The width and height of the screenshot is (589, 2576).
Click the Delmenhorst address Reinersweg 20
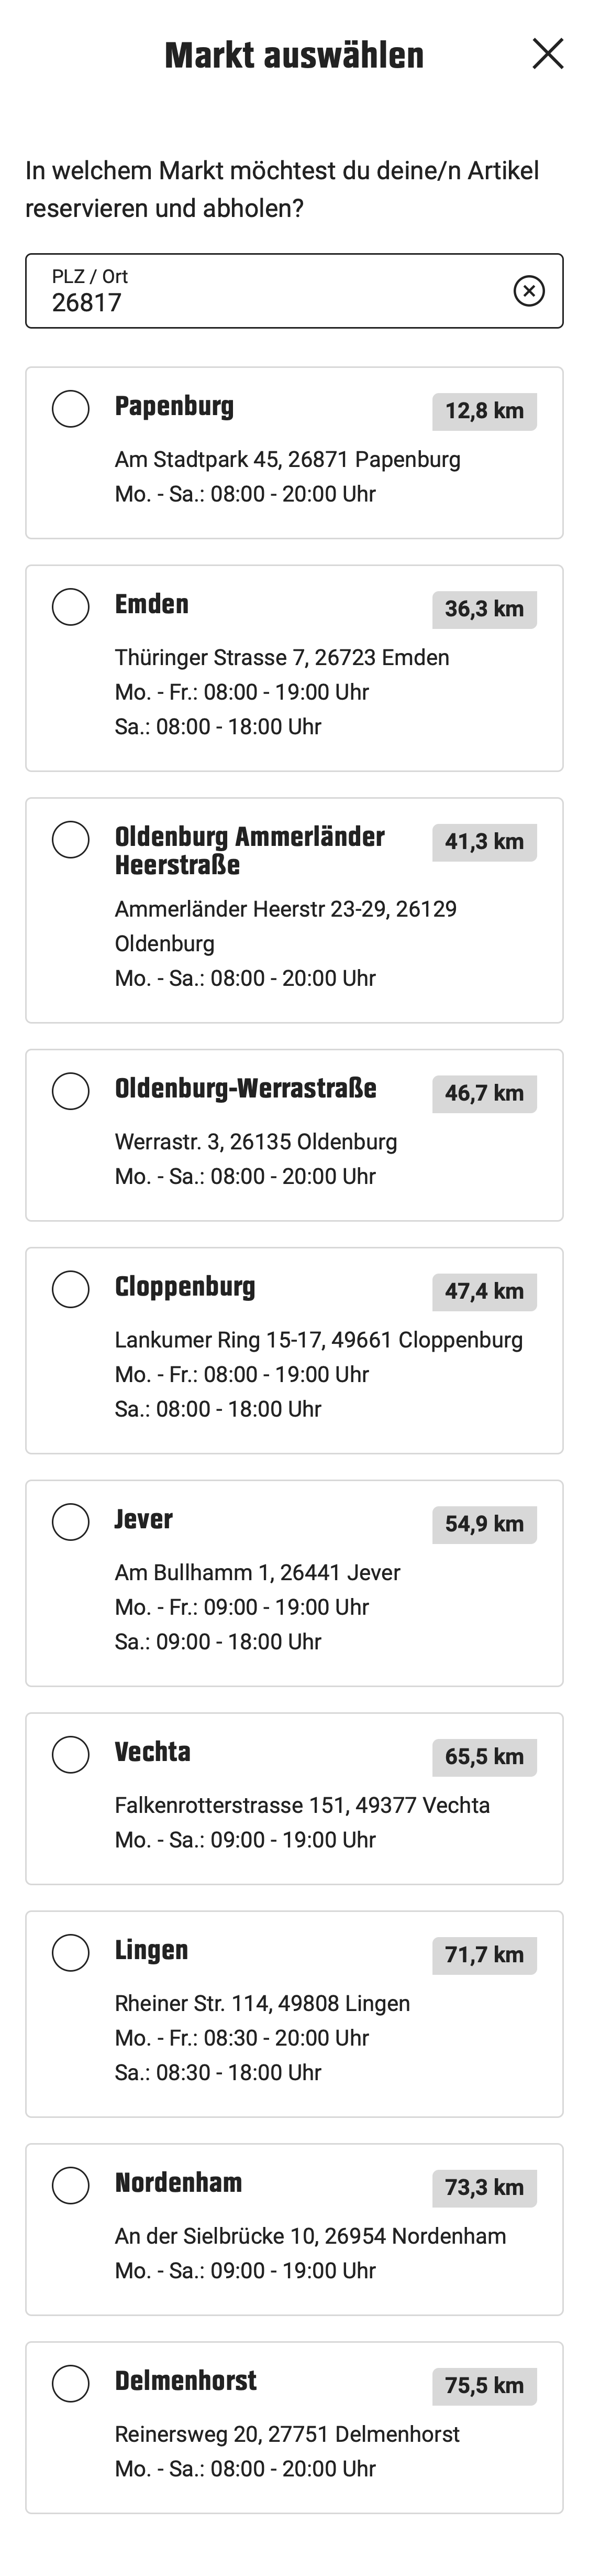tap(287, 2434)
